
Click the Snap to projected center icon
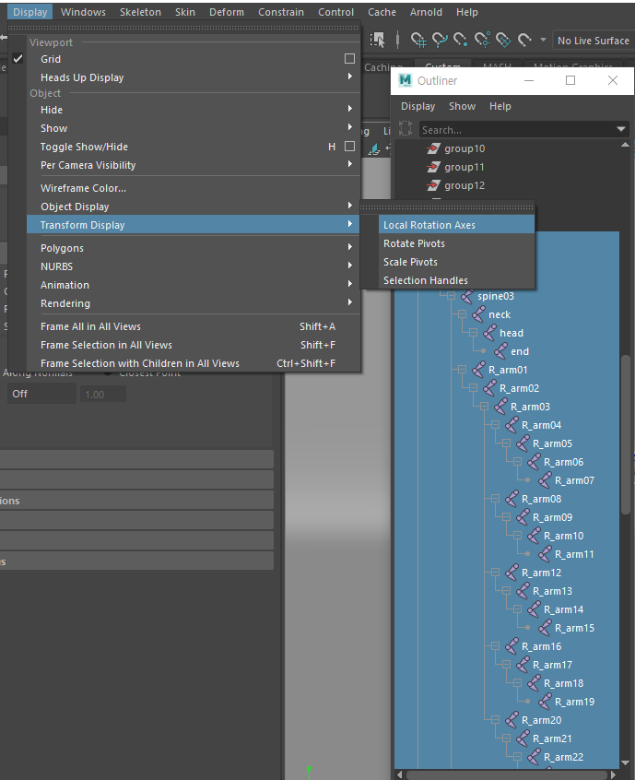(482, 40)
